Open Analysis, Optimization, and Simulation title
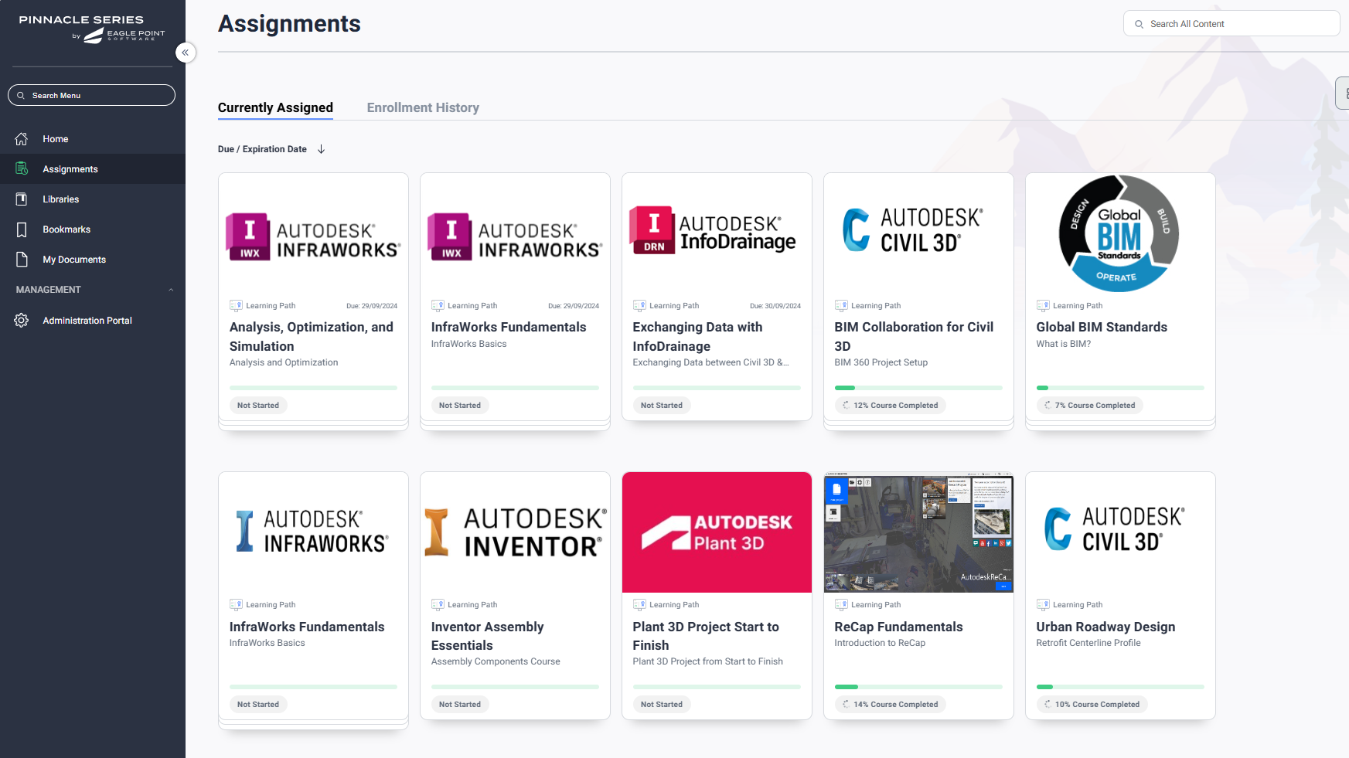 click(x=312, y=337)
